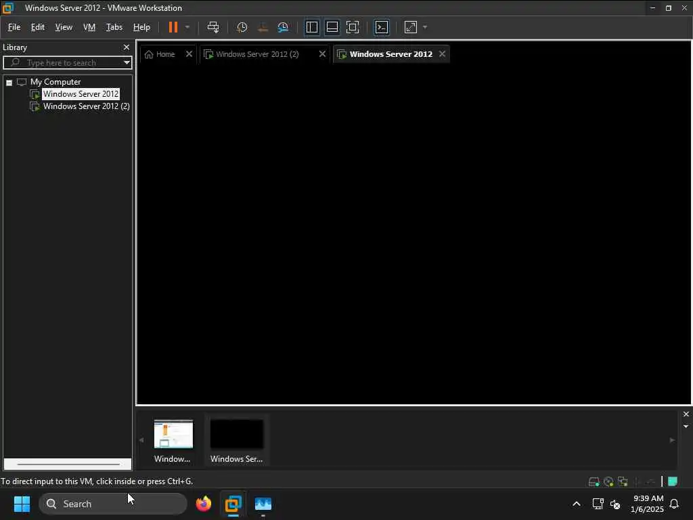Open the notifications bell
Viewport: 693px width, 520px height.
tap(674, 504)
